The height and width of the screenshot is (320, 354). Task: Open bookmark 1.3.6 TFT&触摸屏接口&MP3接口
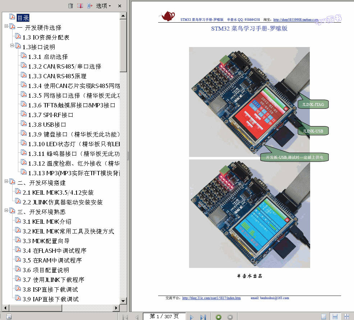[x=72, y=105]
